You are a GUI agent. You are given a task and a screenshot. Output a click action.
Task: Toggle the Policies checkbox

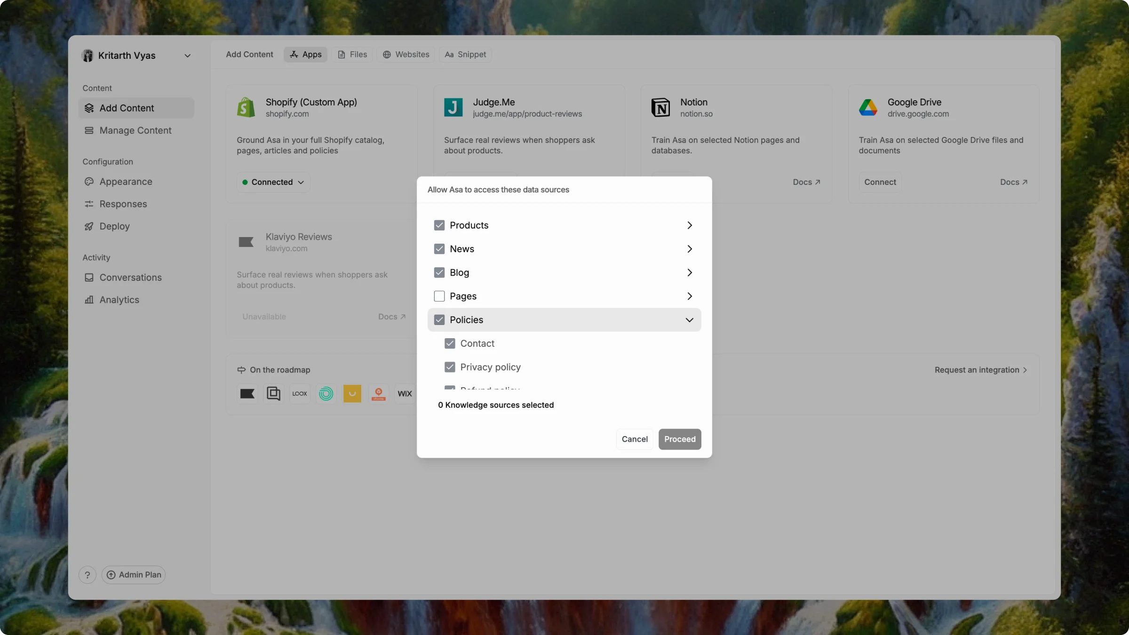coord(439,320)
